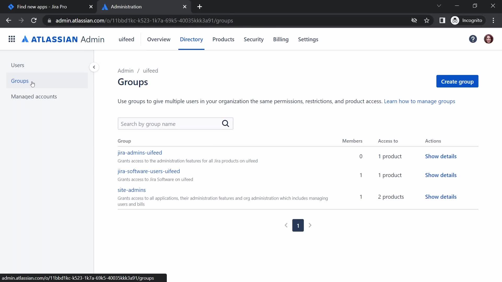Screen dimensions: 502x282
Task: Close the Administration tab
Action: (185, 7)
